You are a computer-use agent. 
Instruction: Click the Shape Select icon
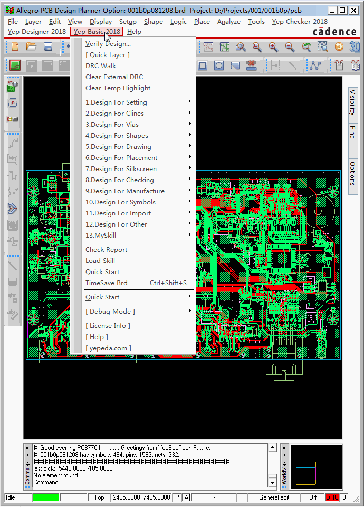click(235, 65)
